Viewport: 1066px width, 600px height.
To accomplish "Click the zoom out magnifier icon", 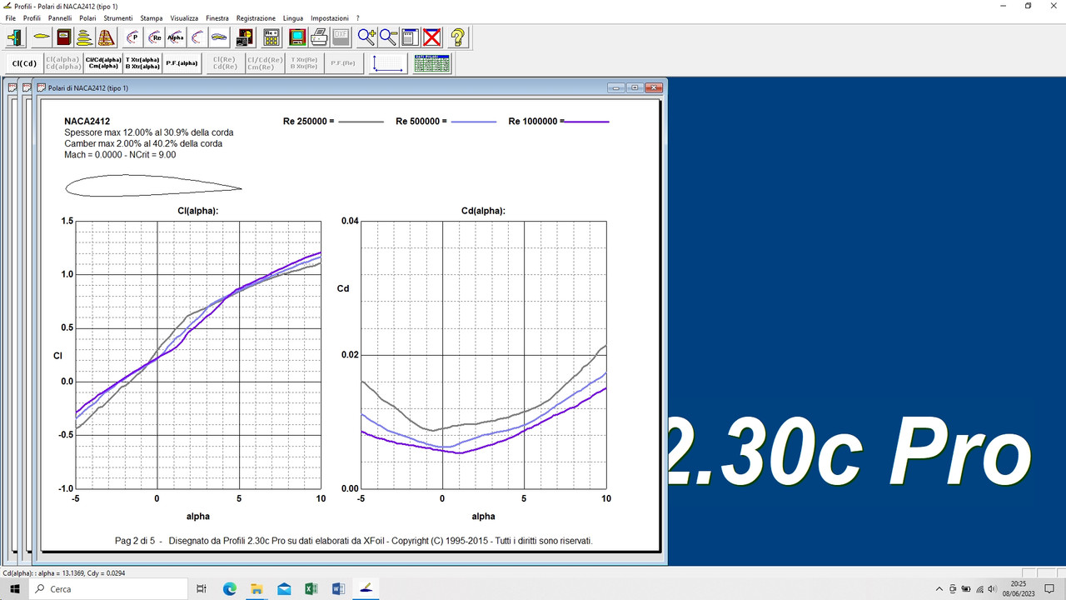I will point(388,37).
